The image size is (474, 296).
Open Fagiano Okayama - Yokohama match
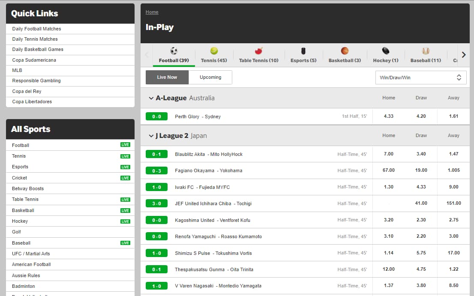pyautogui.click(x=209, y=170)
